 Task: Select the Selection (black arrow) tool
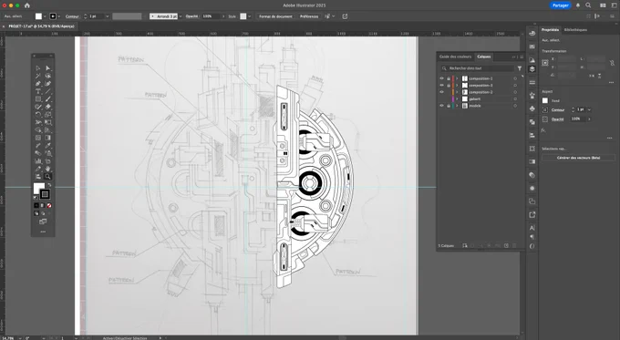38,68
